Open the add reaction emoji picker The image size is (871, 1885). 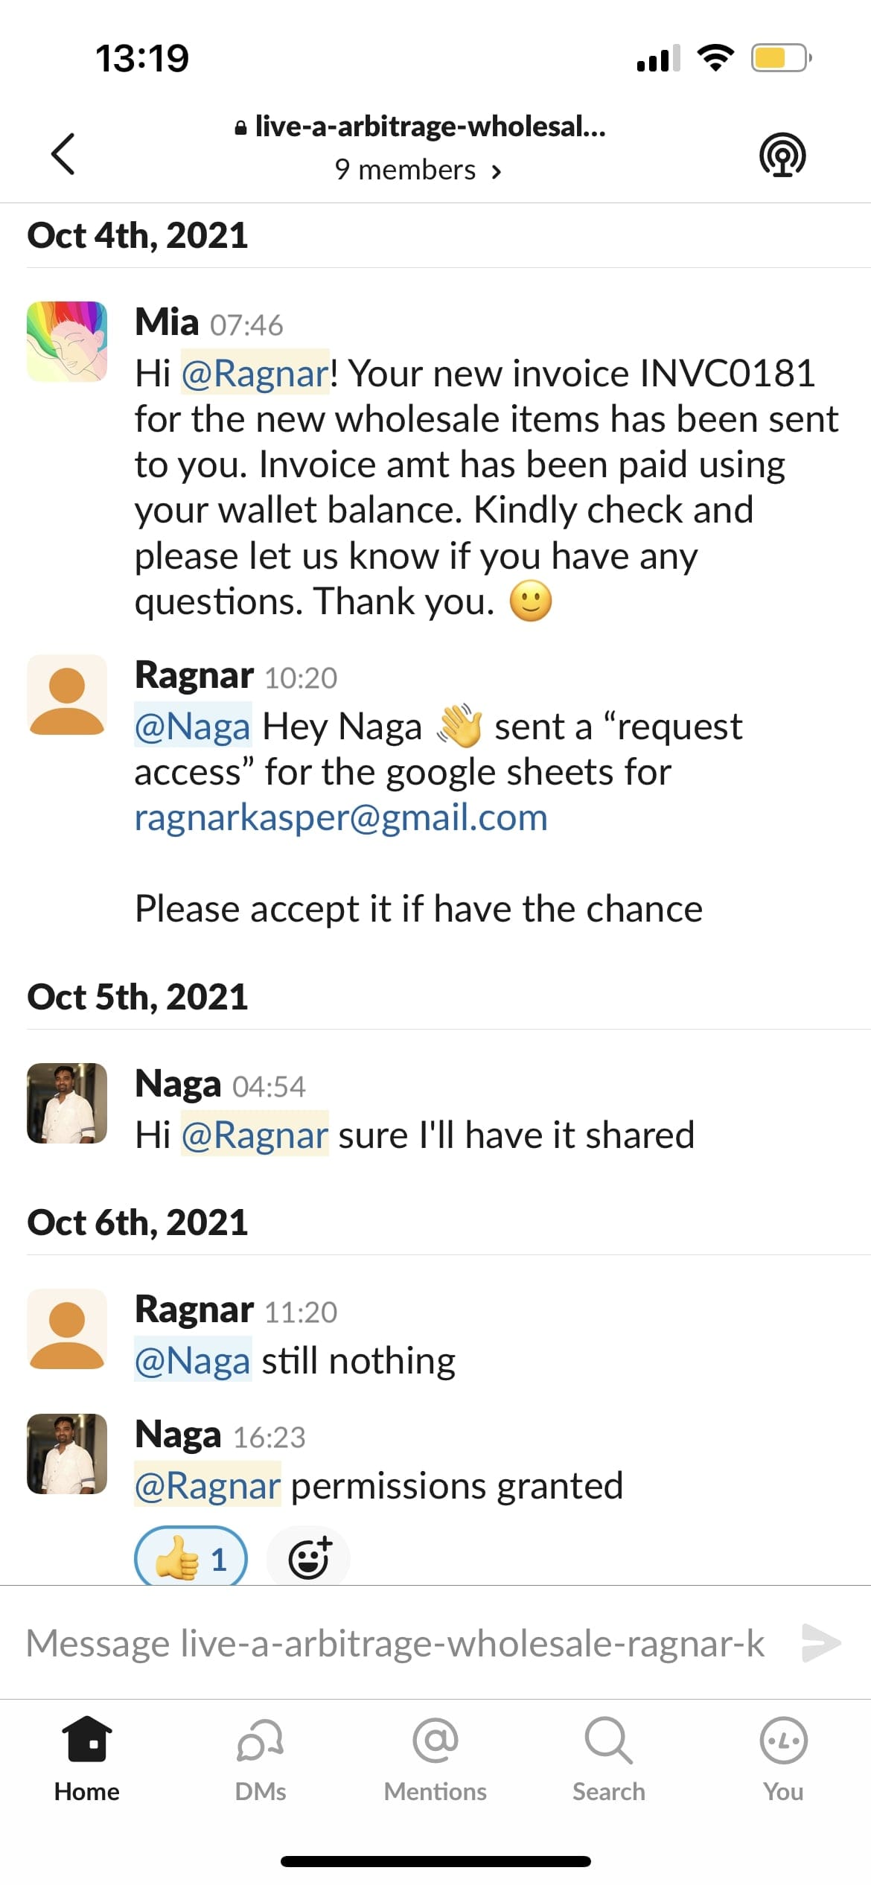click(x=309, y=1557)
